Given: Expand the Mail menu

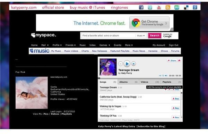Looking at the screenshot, I should point(45,45).
